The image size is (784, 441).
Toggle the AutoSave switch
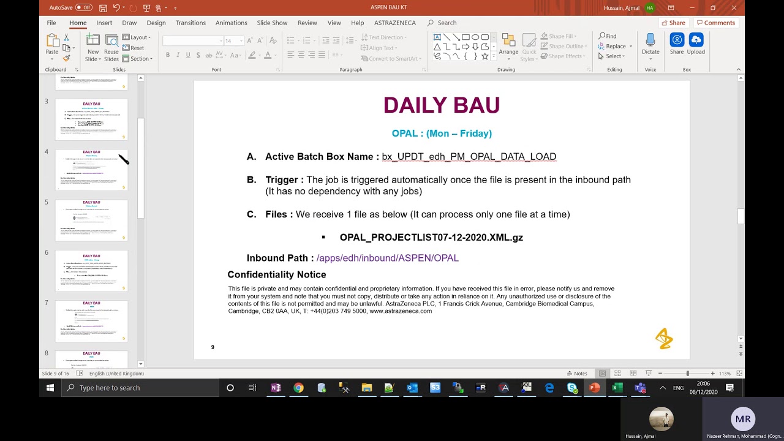tap(84, 8)
